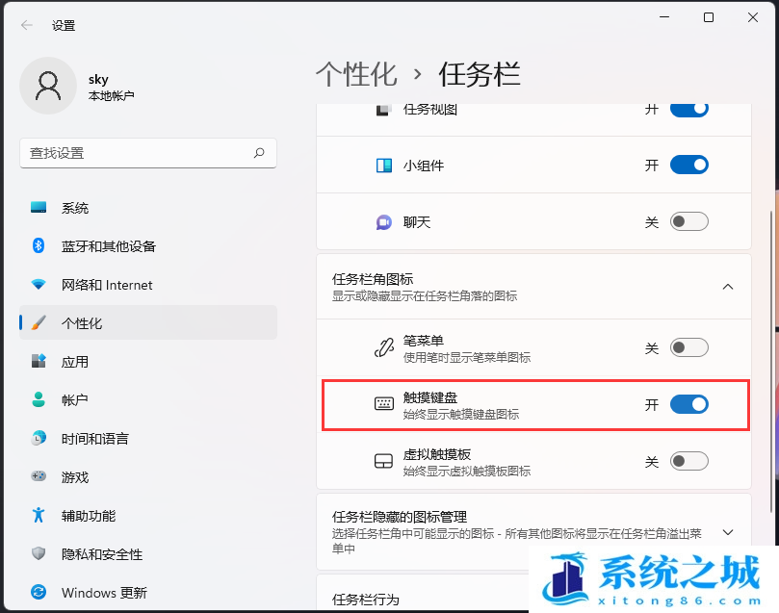The image size is (779, 613).
Task: Open 游戏 settings category
Action: [148, 476]
